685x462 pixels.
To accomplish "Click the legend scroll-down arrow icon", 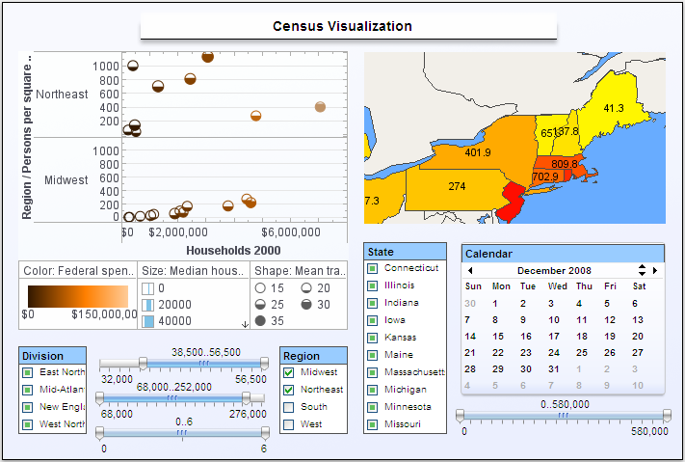I will (x=245, y=325).
